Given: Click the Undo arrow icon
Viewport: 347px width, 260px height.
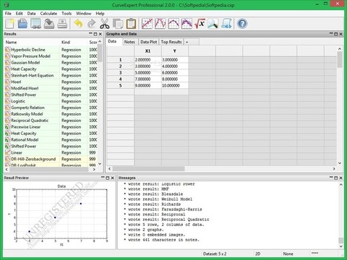Looking at the screenshot, I should pos(78,24).
